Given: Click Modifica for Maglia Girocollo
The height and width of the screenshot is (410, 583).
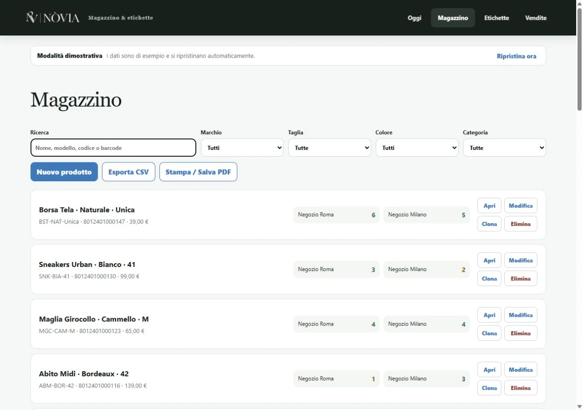Looking at the screenshot, I should [x=520, y=315].
